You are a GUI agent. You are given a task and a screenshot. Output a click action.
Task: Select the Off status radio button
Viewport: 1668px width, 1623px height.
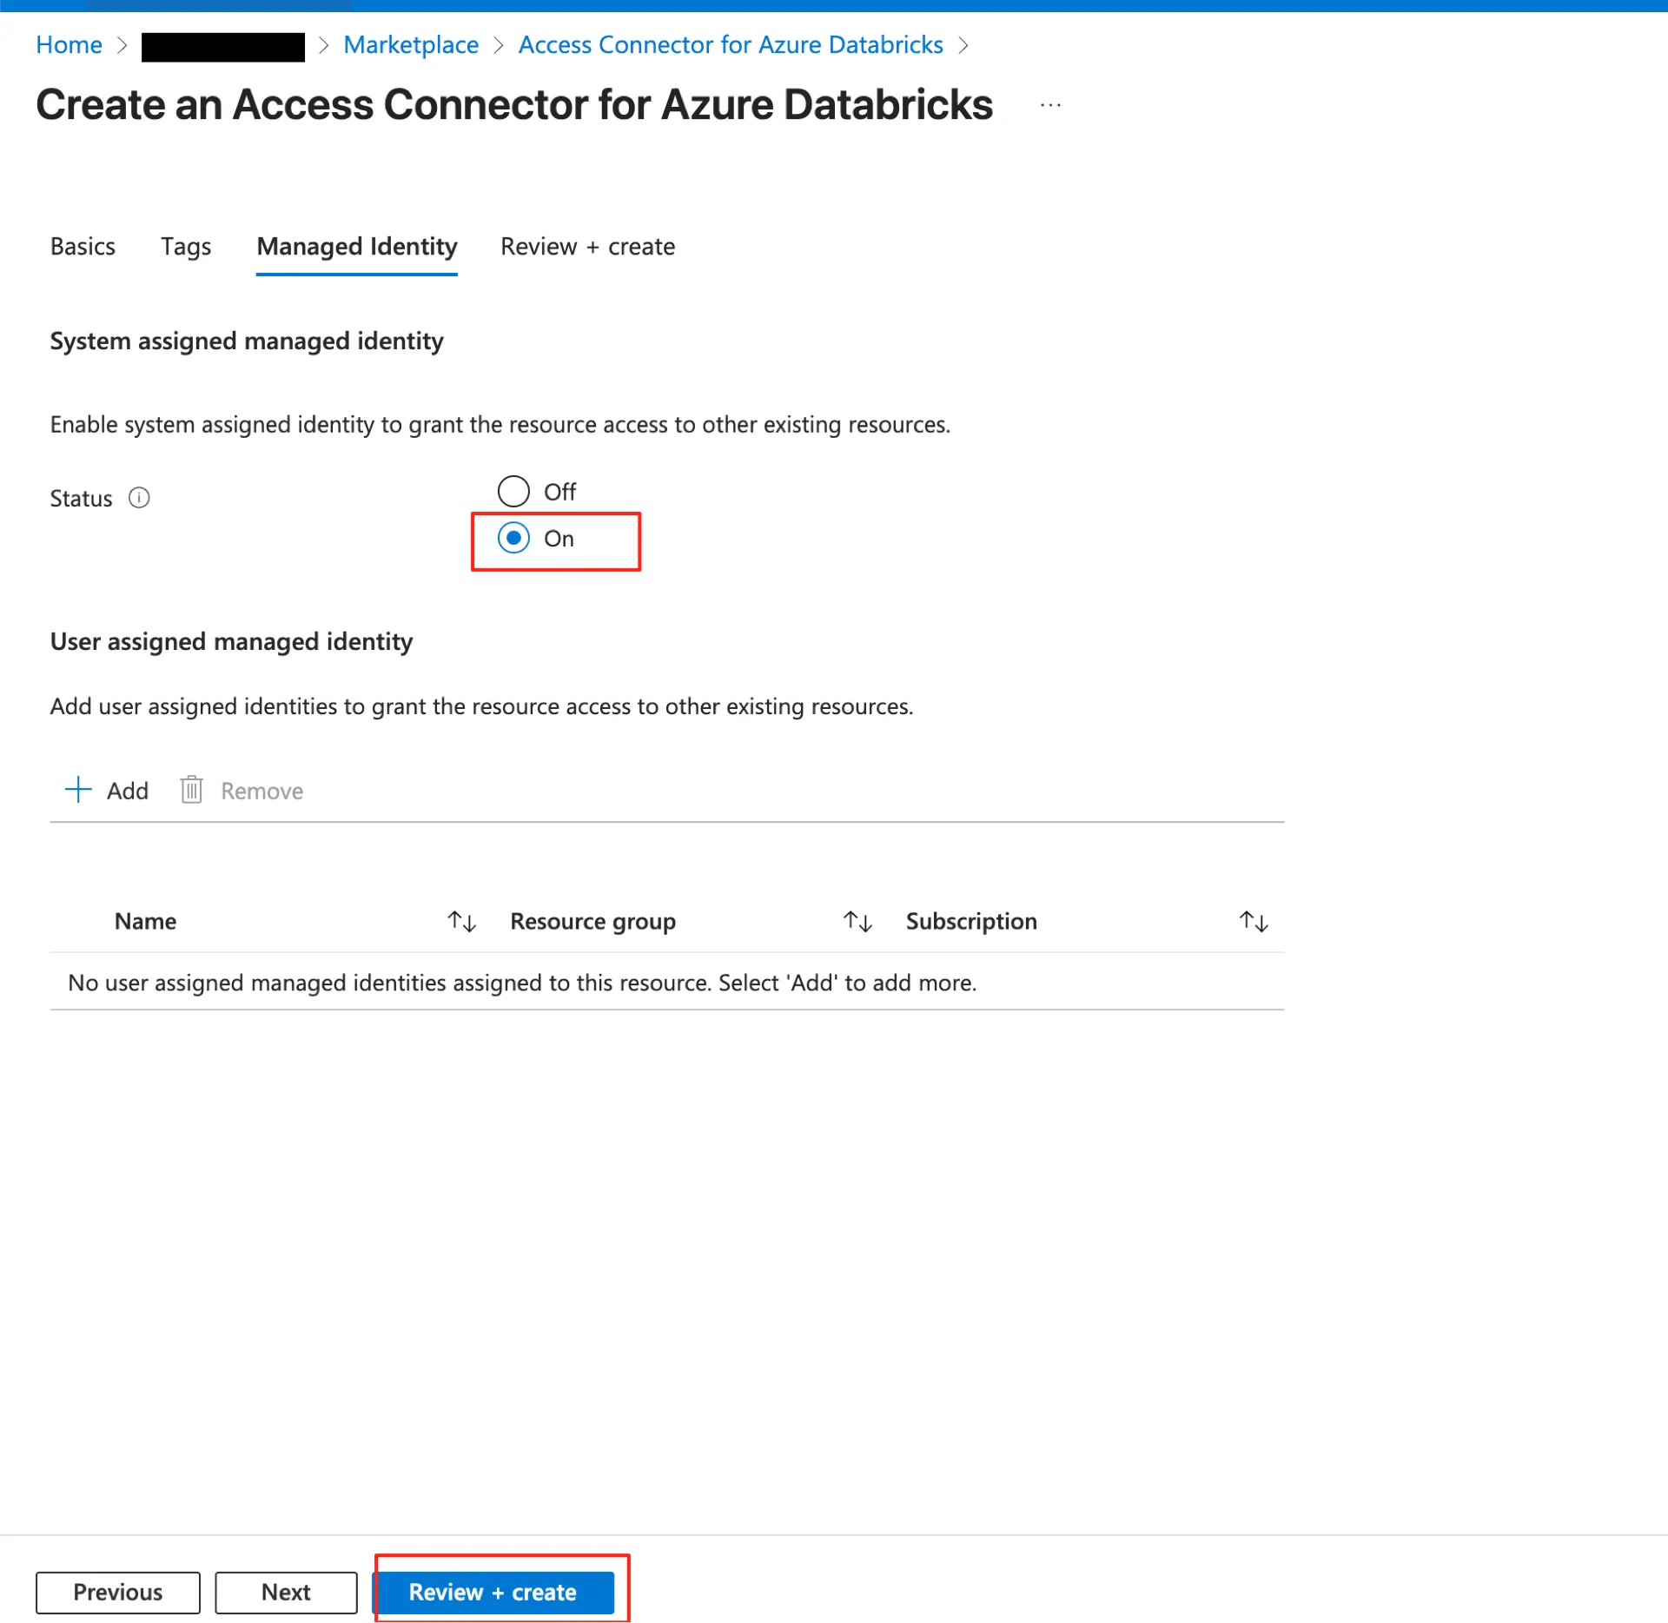(x=513, y=491)
